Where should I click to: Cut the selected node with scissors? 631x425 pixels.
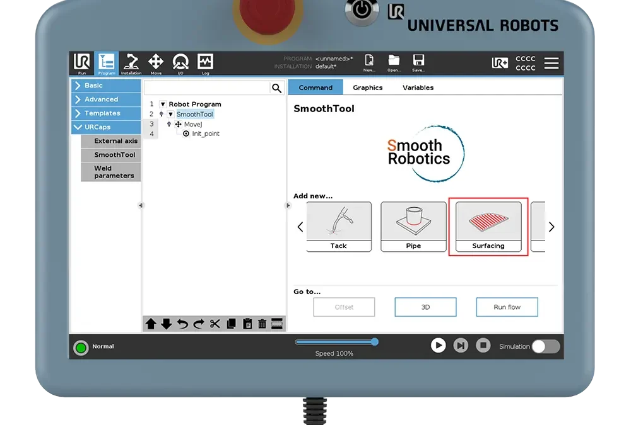215,324
